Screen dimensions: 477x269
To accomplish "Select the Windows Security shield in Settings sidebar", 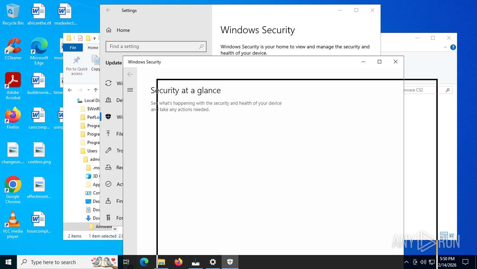I will (109, 117).
